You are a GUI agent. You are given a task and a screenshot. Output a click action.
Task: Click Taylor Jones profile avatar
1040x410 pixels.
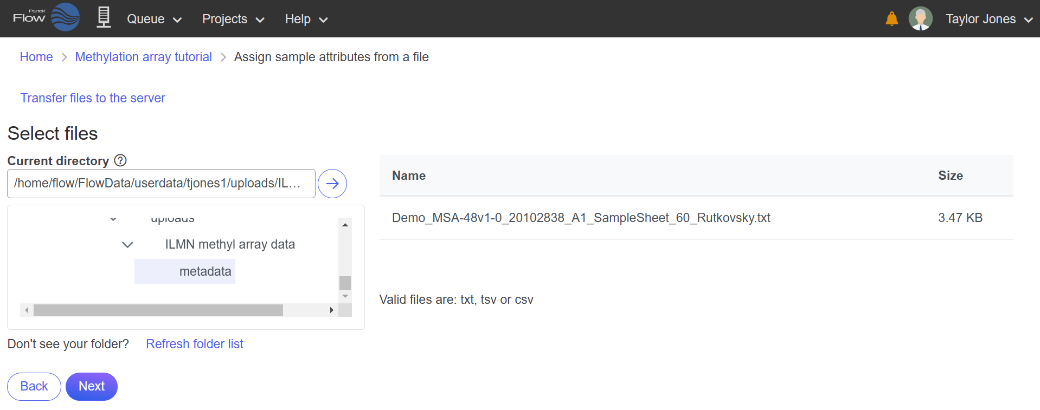[920, 19]
